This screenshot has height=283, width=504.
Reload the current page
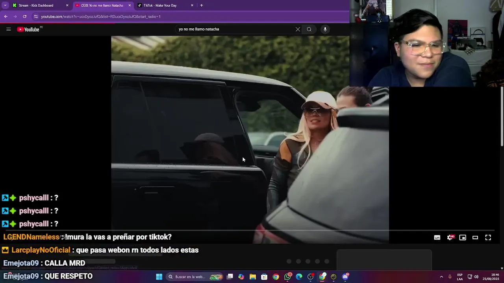[x=24, y=17]
